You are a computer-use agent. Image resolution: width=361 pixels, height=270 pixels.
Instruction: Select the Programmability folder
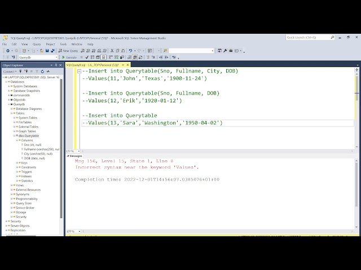tap(27, 199)
